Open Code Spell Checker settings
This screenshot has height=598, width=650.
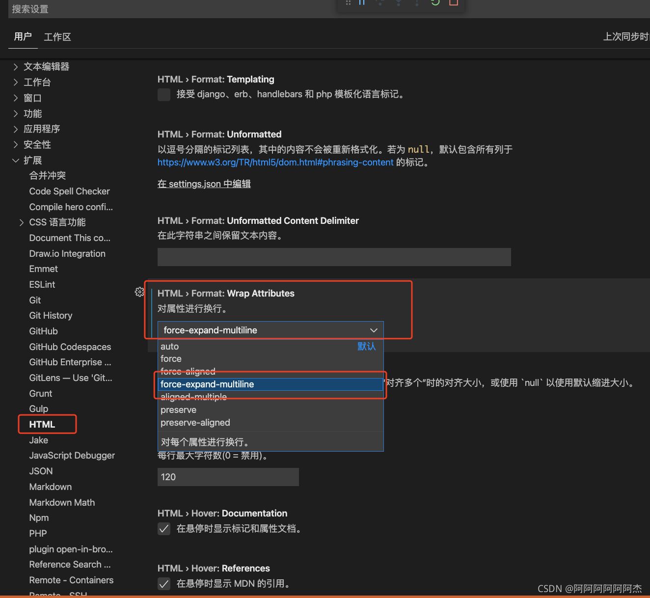coord(69,191)
